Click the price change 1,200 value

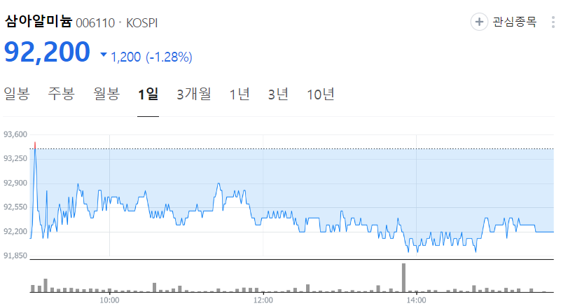125,57
